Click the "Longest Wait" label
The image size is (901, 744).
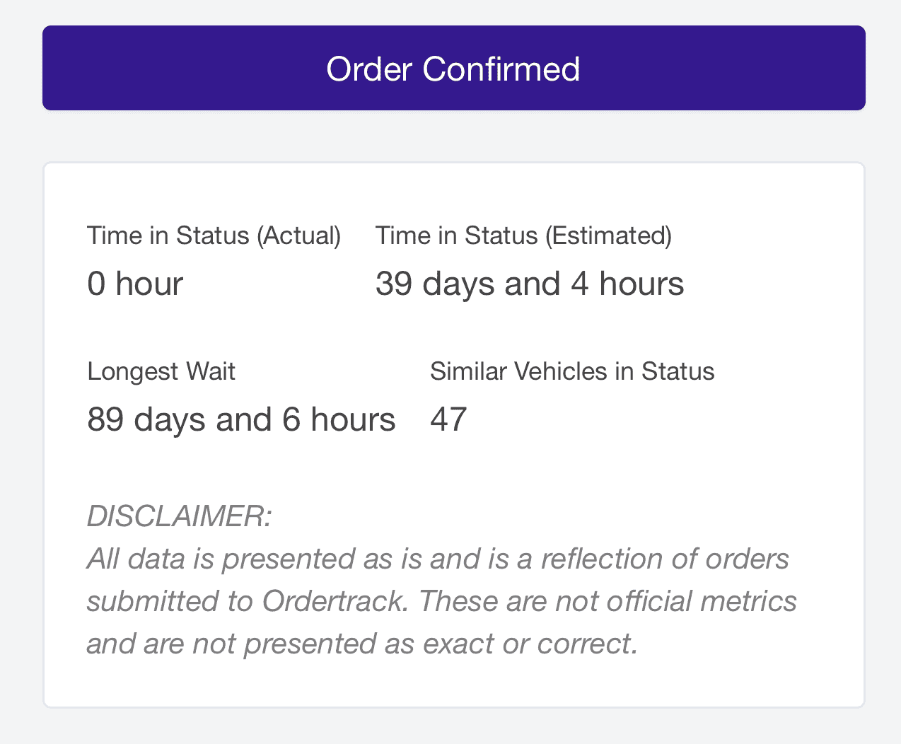pos(161,371)
